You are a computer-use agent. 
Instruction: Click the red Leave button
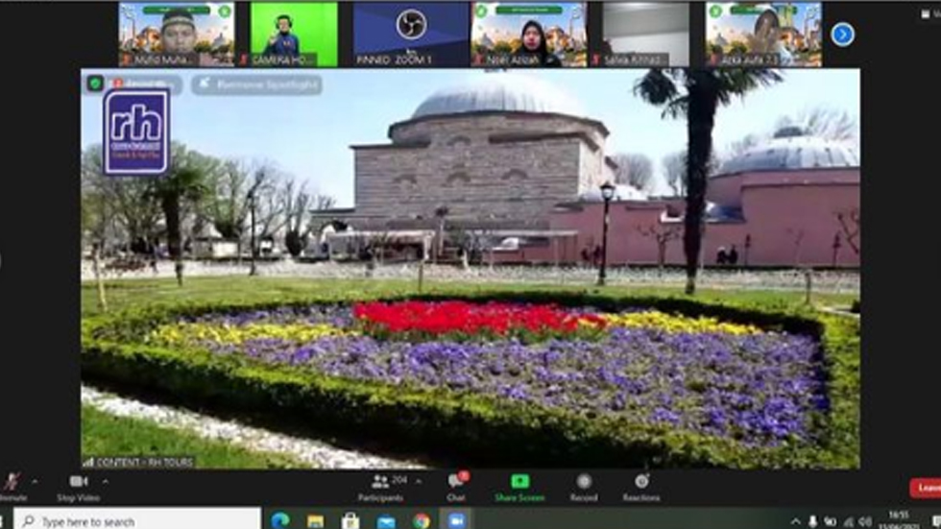click(x=925, y=488)
